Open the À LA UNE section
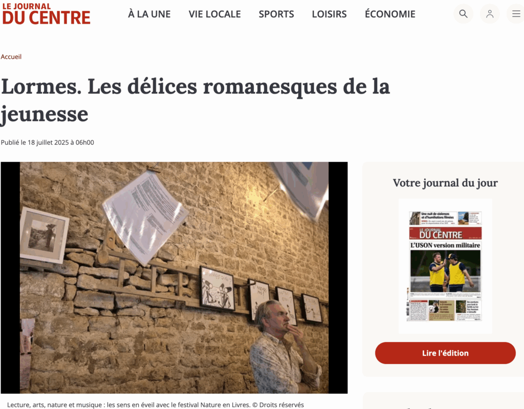 pyautogui.click(x=149, y=14)
